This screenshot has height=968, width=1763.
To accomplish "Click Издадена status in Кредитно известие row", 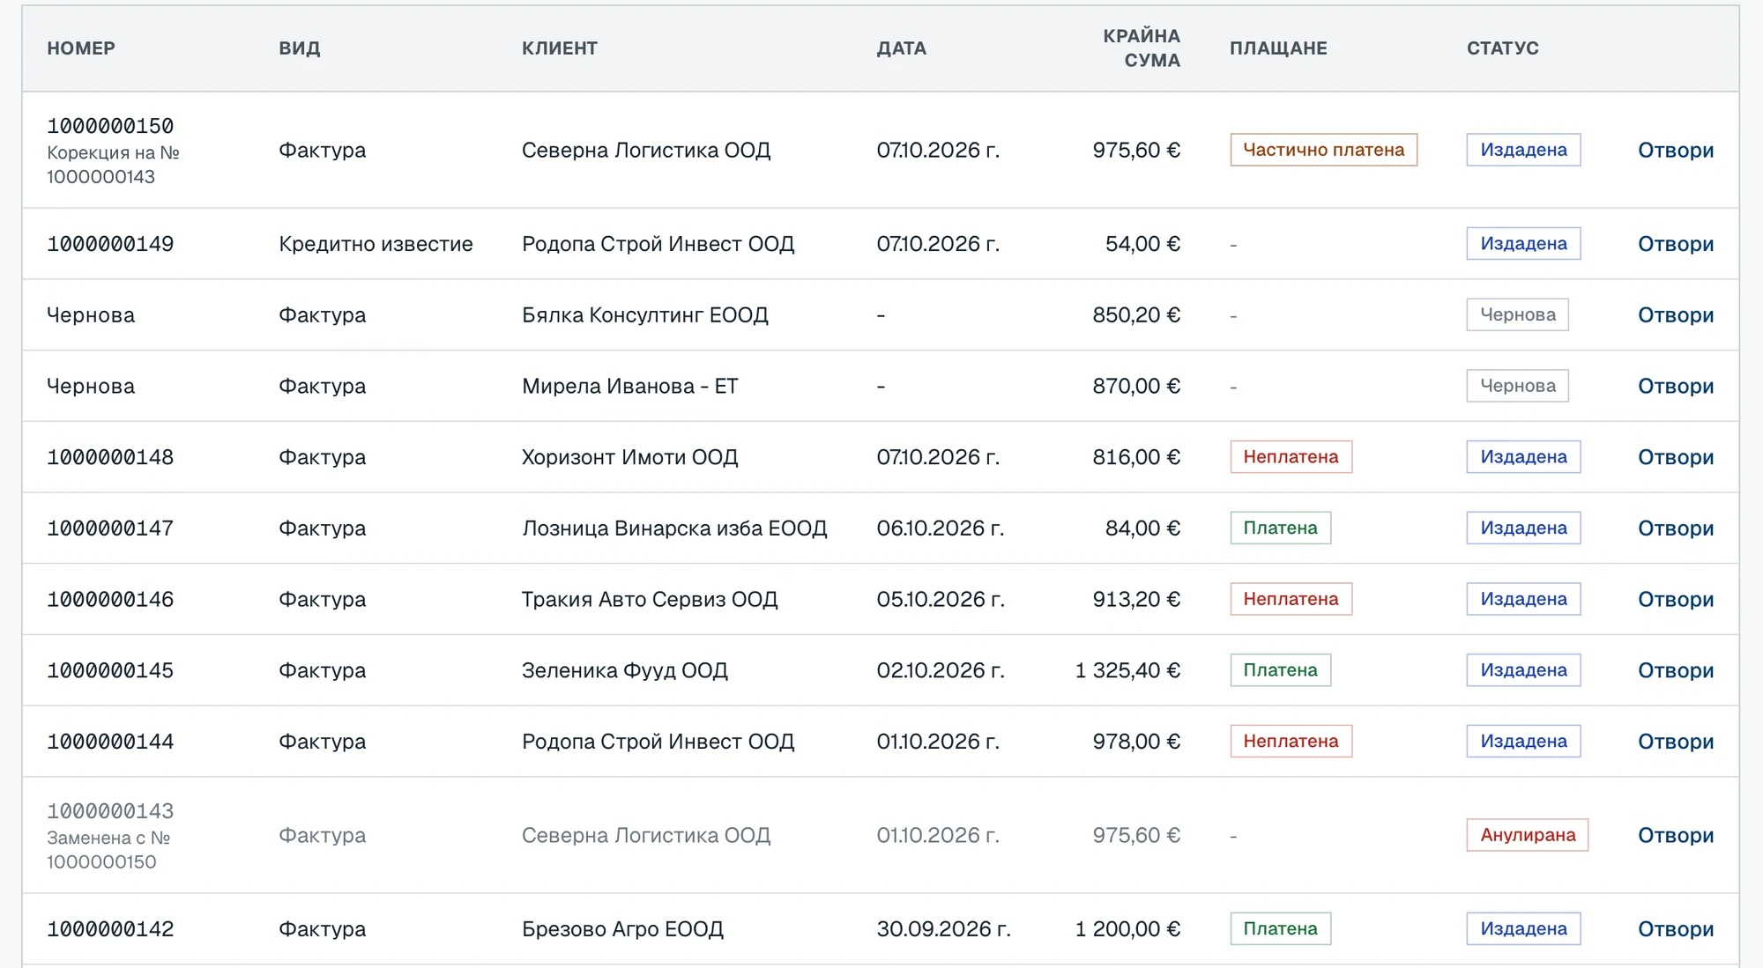I will 1523,244.
